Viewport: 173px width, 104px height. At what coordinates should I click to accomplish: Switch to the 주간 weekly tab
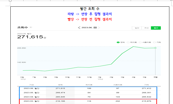coord(146,28)
